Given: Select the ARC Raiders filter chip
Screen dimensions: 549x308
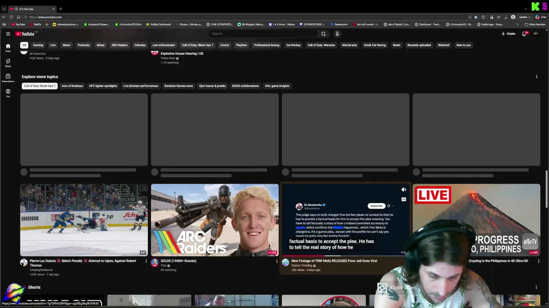Looking at the screenshot, I should coord(120,45).
